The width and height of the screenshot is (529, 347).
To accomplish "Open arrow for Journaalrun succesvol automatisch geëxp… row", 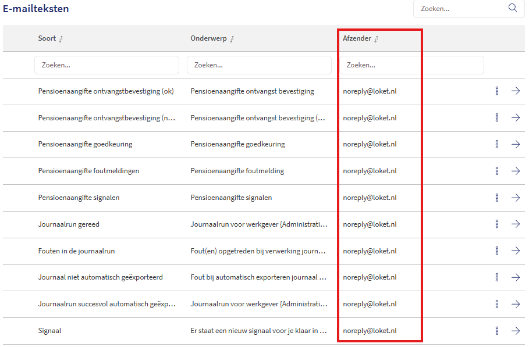I will 516,304.
